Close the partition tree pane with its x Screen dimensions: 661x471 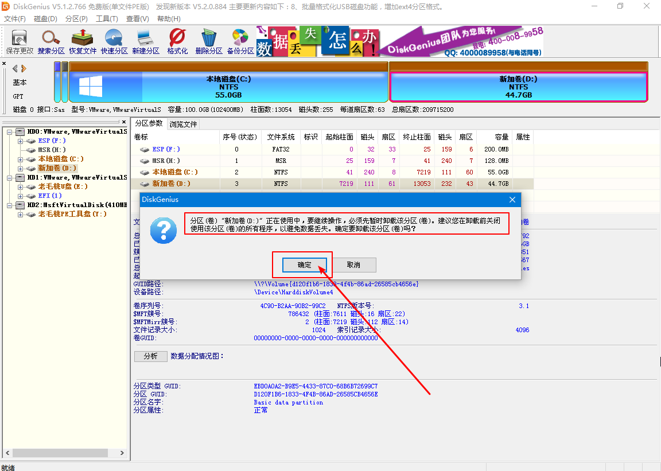tap(124, 122)
